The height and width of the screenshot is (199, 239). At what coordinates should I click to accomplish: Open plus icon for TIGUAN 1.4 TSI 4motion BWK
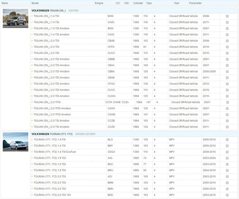click(x=227, y=28)
